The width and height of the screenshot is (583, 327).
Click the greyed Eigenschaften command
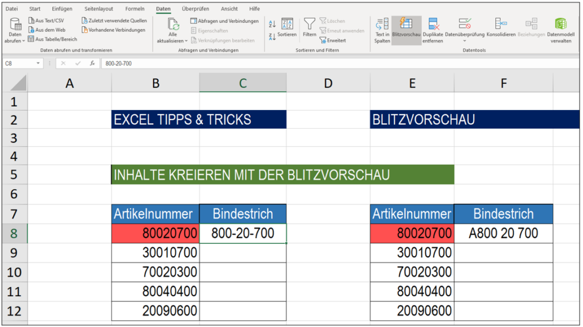tap(210, 31)
